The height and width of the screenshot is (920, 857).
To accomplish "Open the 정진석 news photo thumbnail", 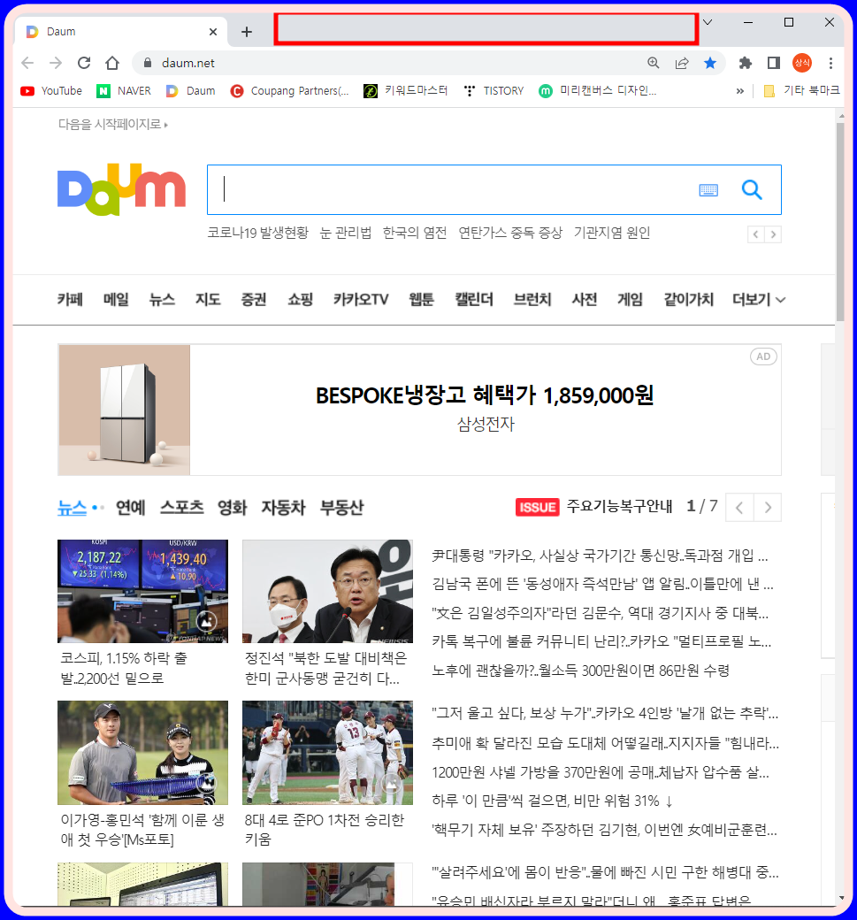I will (327, 591).
